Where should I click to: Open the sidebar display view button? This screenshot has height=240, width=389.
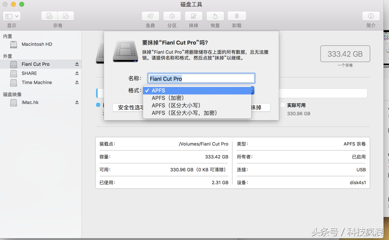coord(12,16)
